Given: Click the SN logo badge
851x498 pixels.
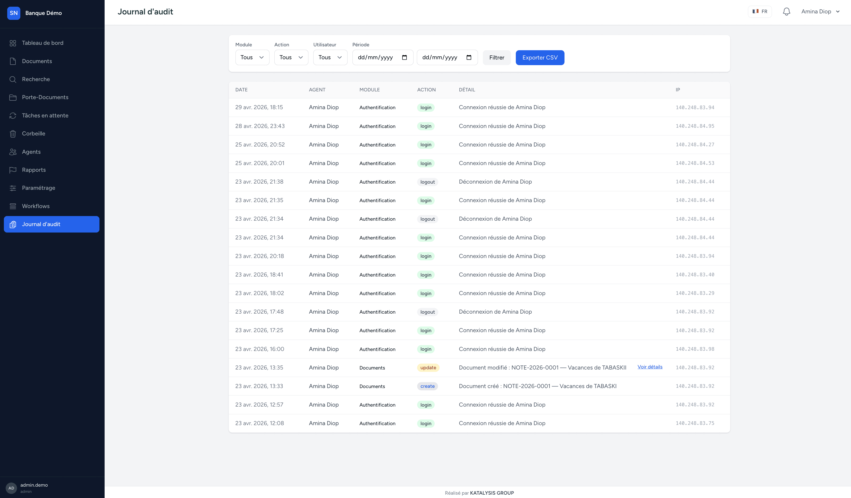Looking at the screenshot, I should [13, 13].
